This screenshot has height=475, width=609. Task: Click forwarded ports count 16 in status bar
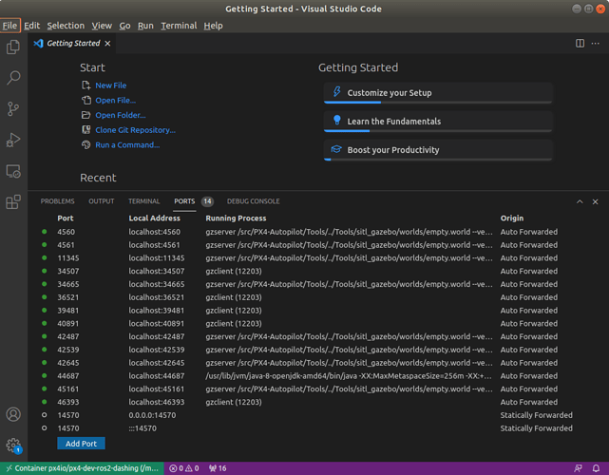(218, 468)
